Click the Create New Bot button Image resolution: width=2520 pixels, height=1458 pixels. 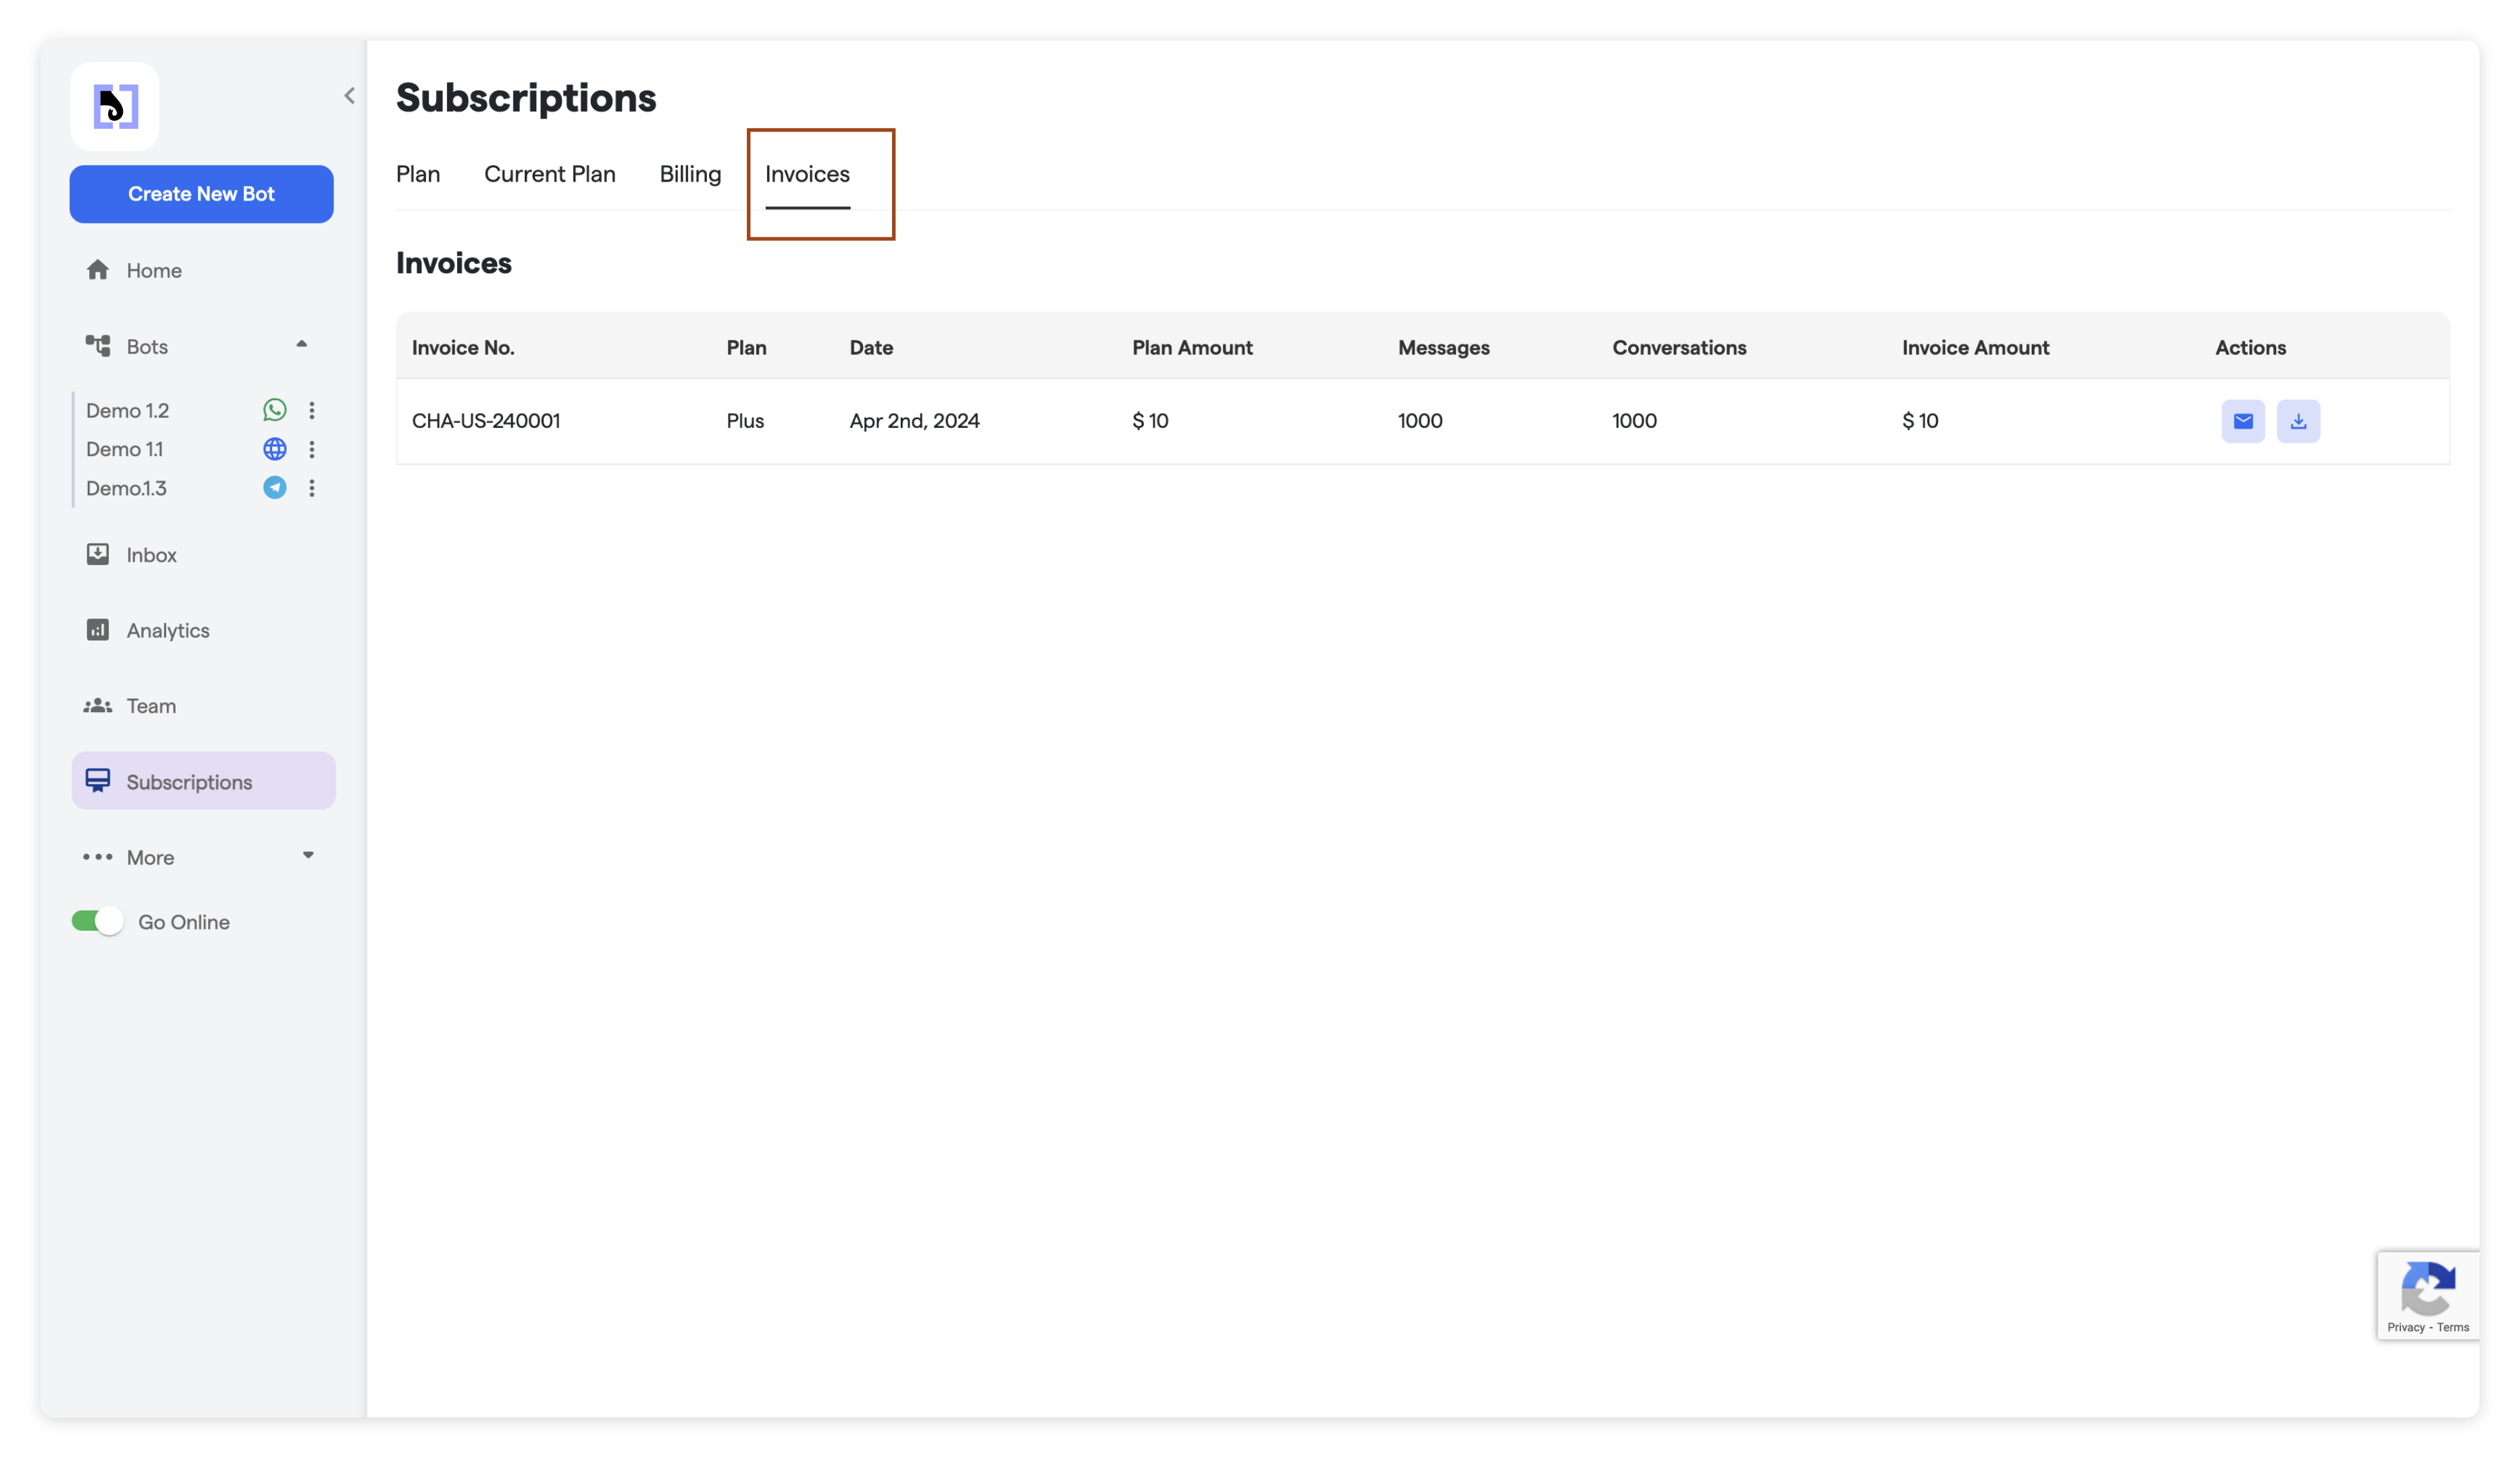pos(201,194)
